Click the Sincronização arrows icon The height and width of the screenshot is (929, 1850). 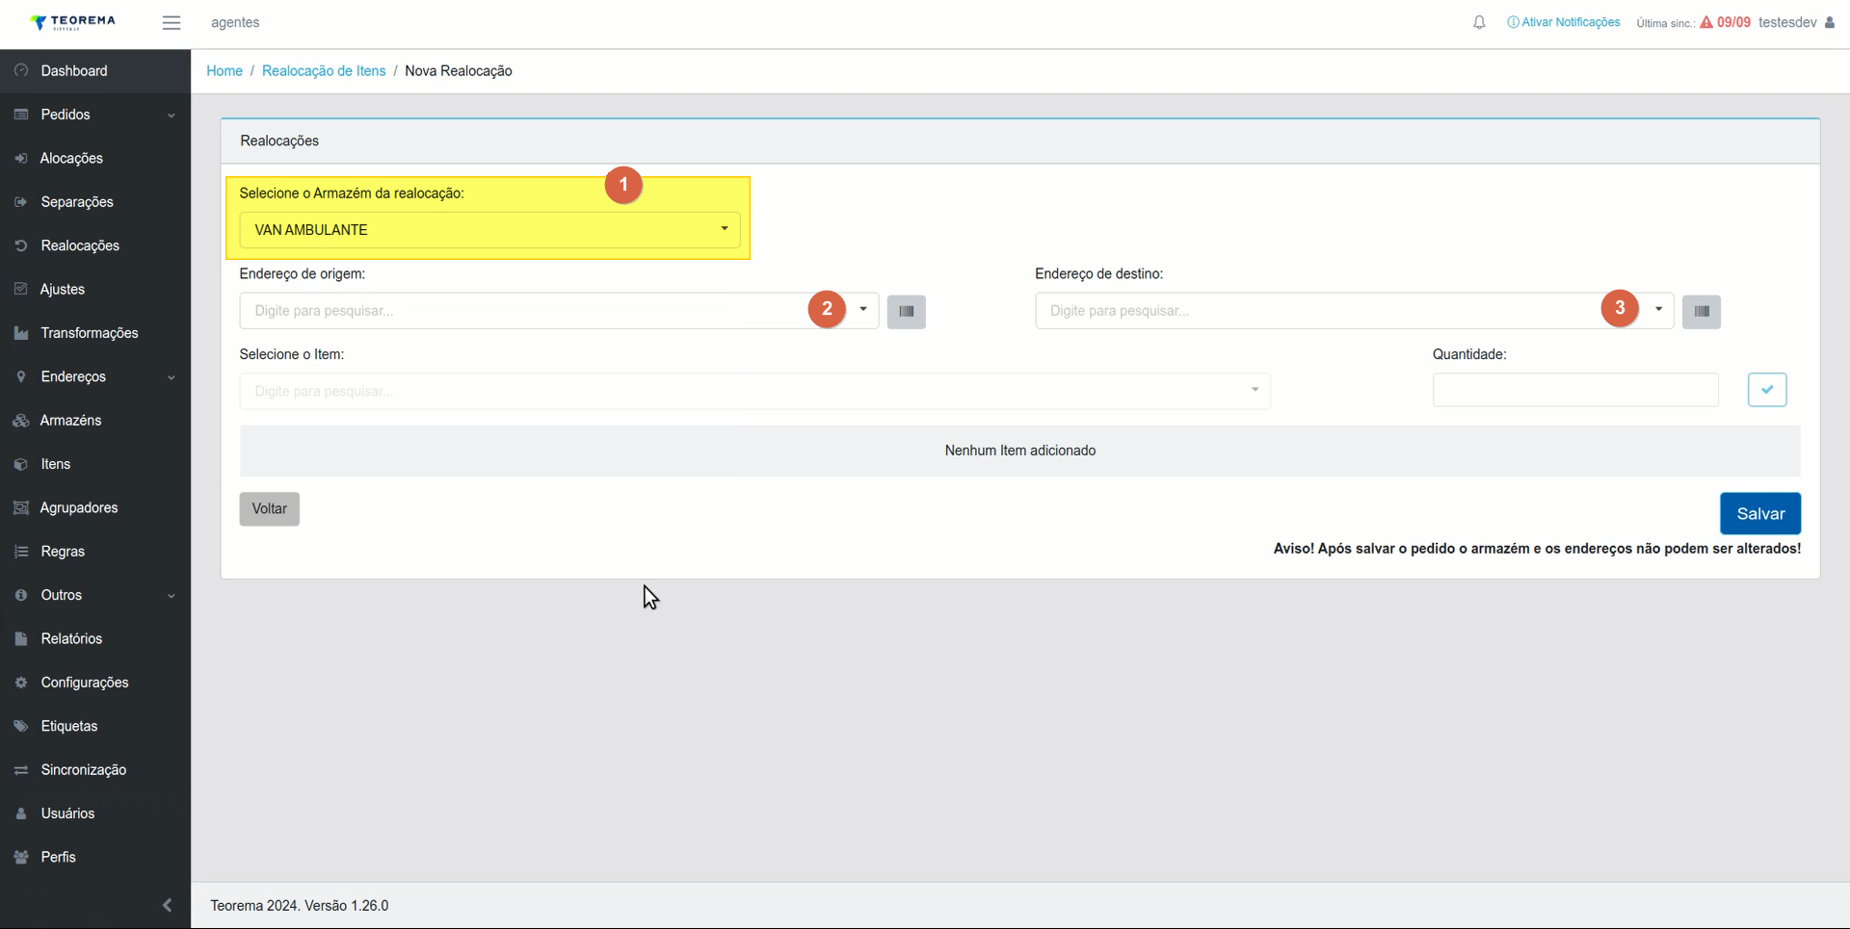21,770
